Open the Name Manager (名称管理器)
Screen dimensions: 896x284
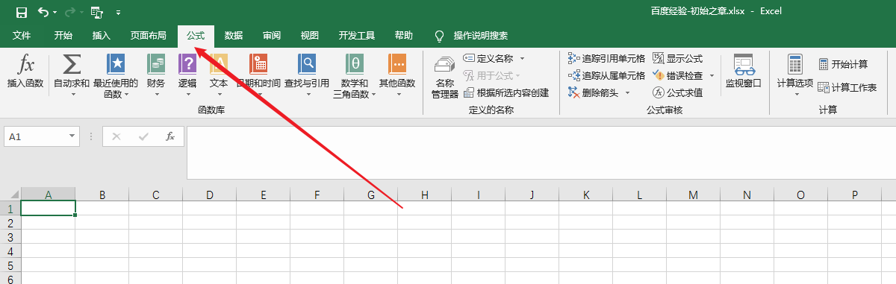coord(445,77)
